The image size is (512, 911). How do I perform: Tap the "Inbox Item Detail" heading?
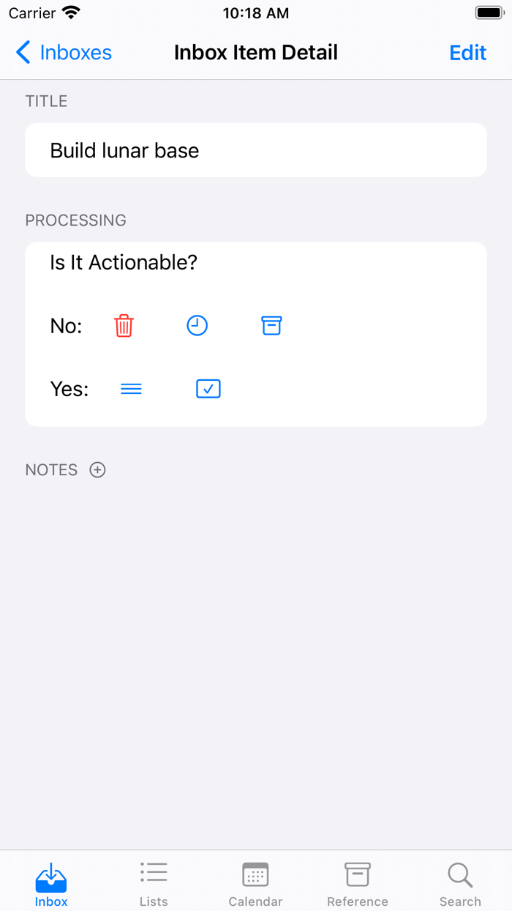click(256, 53)
